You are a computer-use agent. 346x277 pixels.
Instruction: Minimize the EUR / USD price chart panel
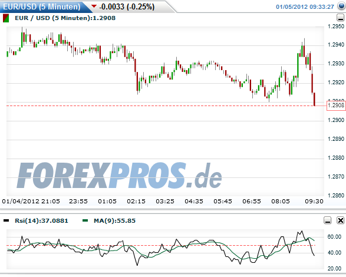(x=340, y=18)
